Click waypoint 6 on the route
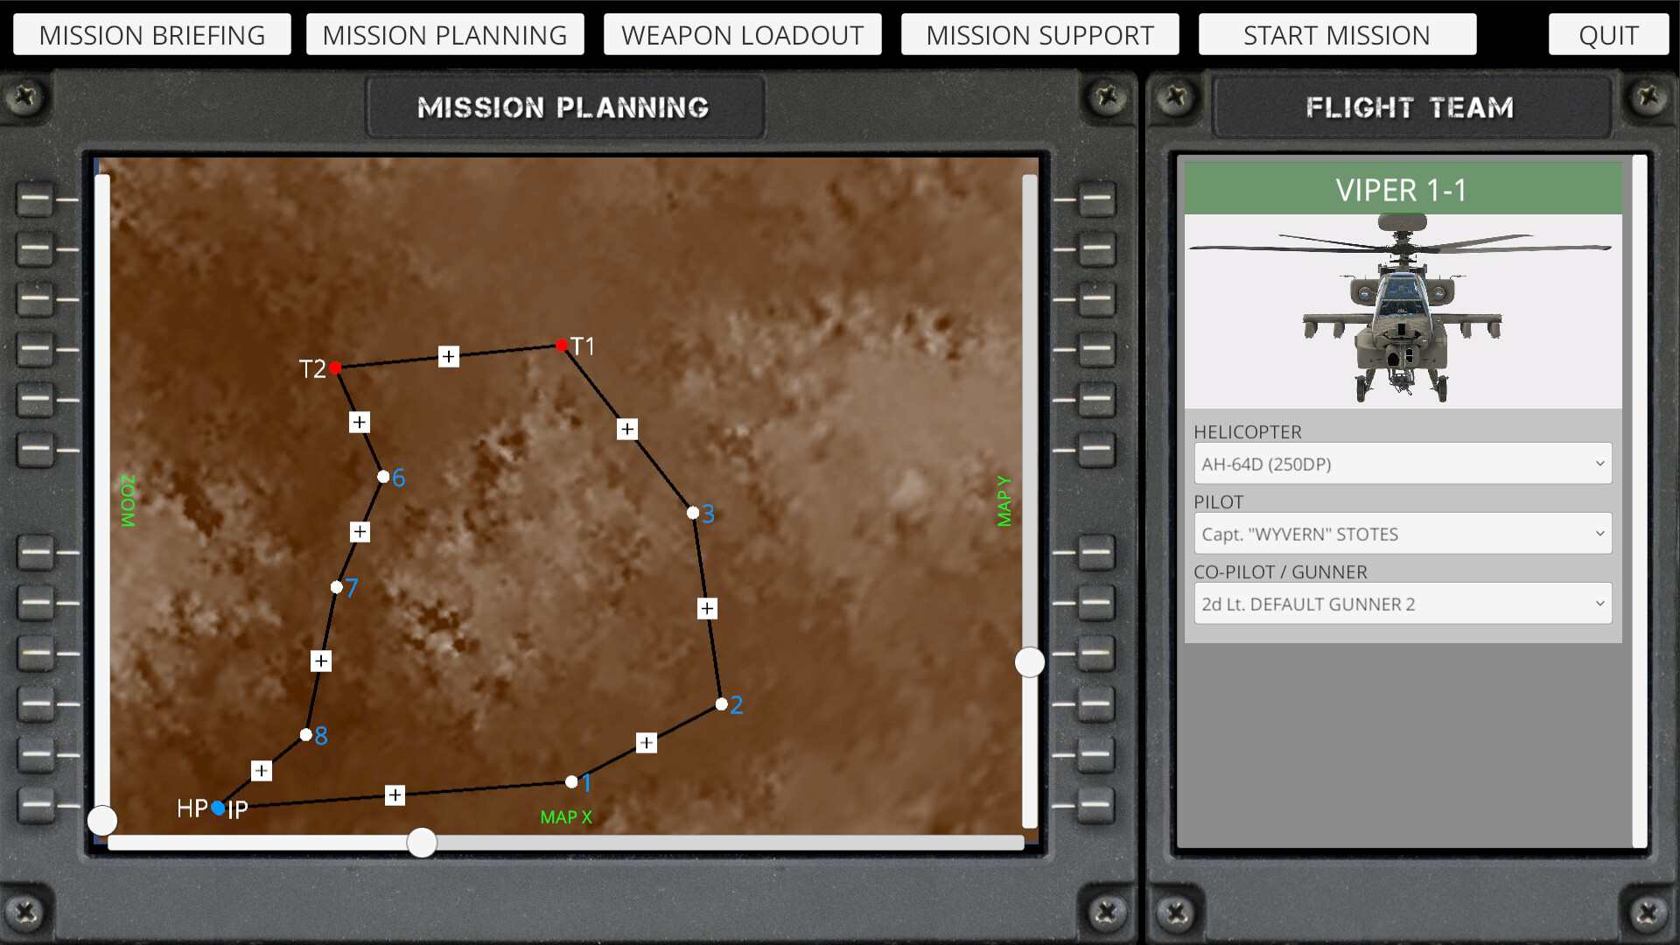1680x945 pixels. click(383, 476)
